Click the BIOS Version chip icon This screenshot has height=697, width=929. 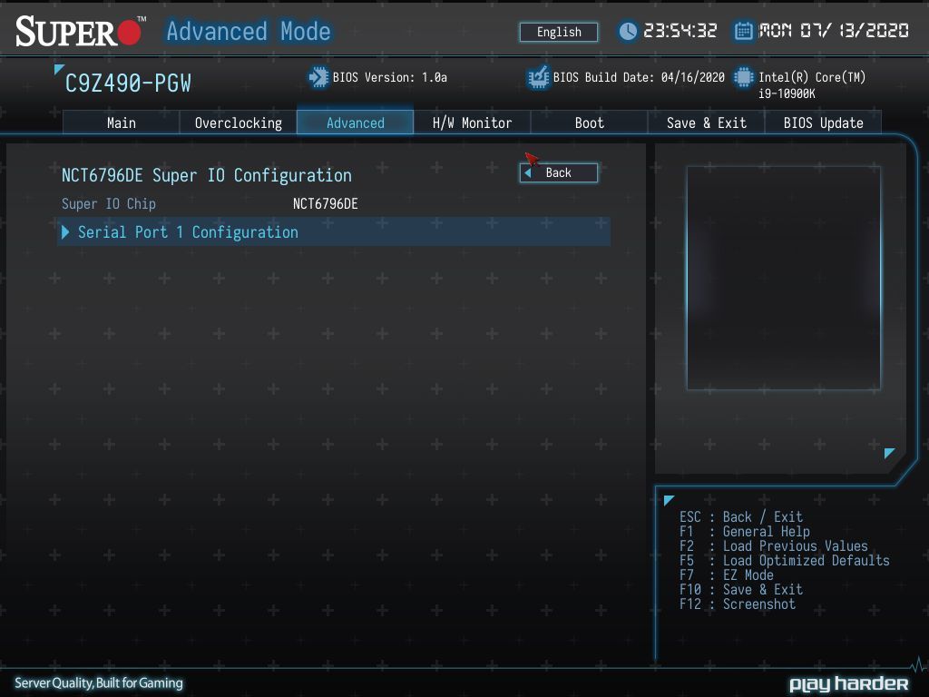(318, 78)
